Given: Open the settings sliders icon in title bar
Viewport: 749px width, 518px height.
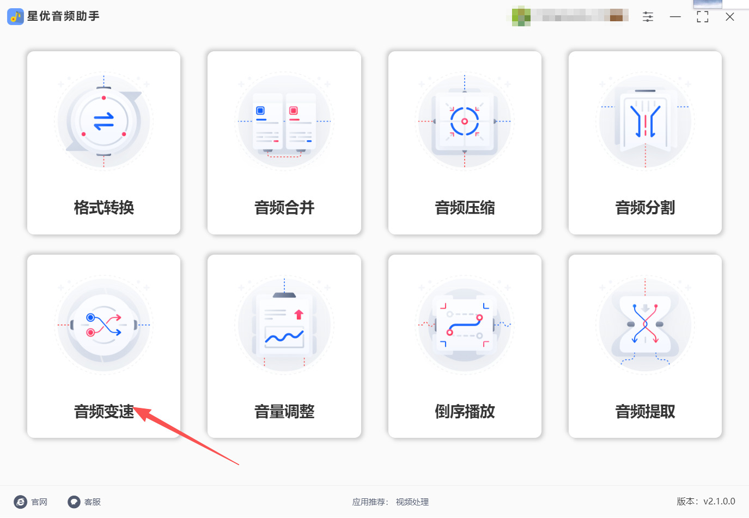Looking at the screenshot, I should tap(648, 17).
